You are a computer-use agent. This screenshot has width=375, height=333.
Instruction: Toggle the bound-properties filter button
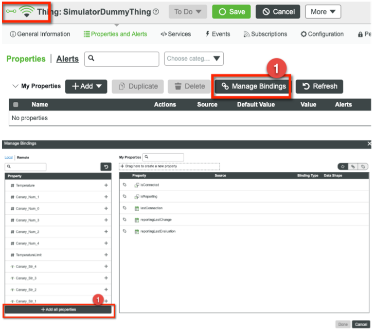pos(353,166)
